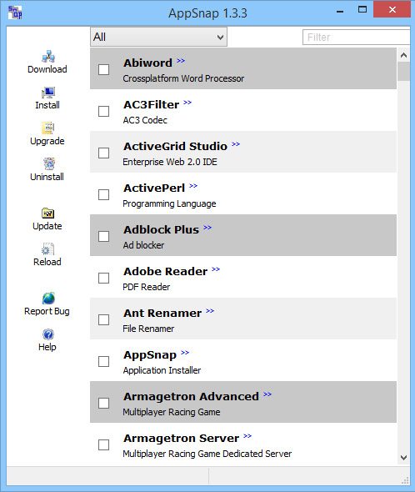The image size is (415, 492).
Task: Check the ActivePerl checkbox
Action: pyautogui.click(x=104, y=194)
